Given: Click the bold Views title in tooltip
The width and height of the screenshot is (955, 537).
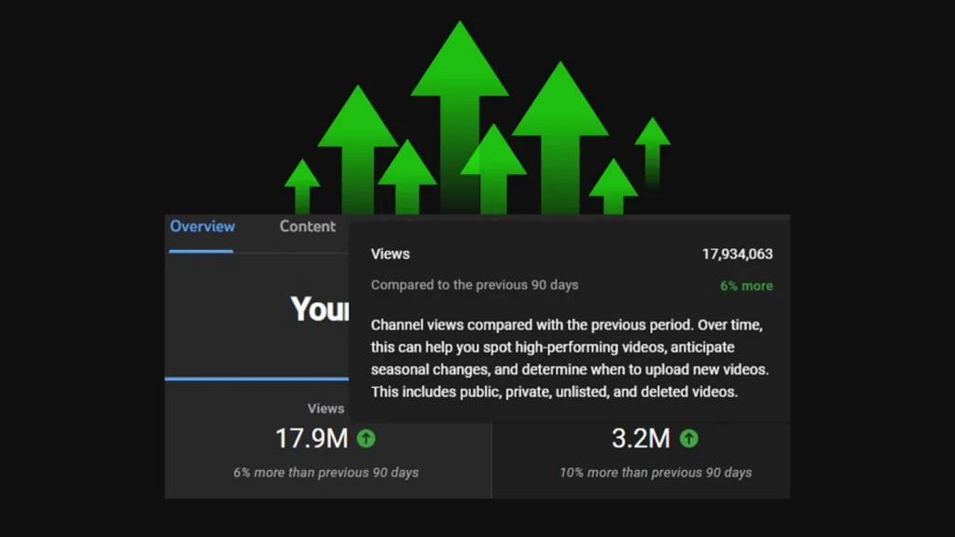Looking at the screenshot, I should pyautogui.click(x=390, y=254).
